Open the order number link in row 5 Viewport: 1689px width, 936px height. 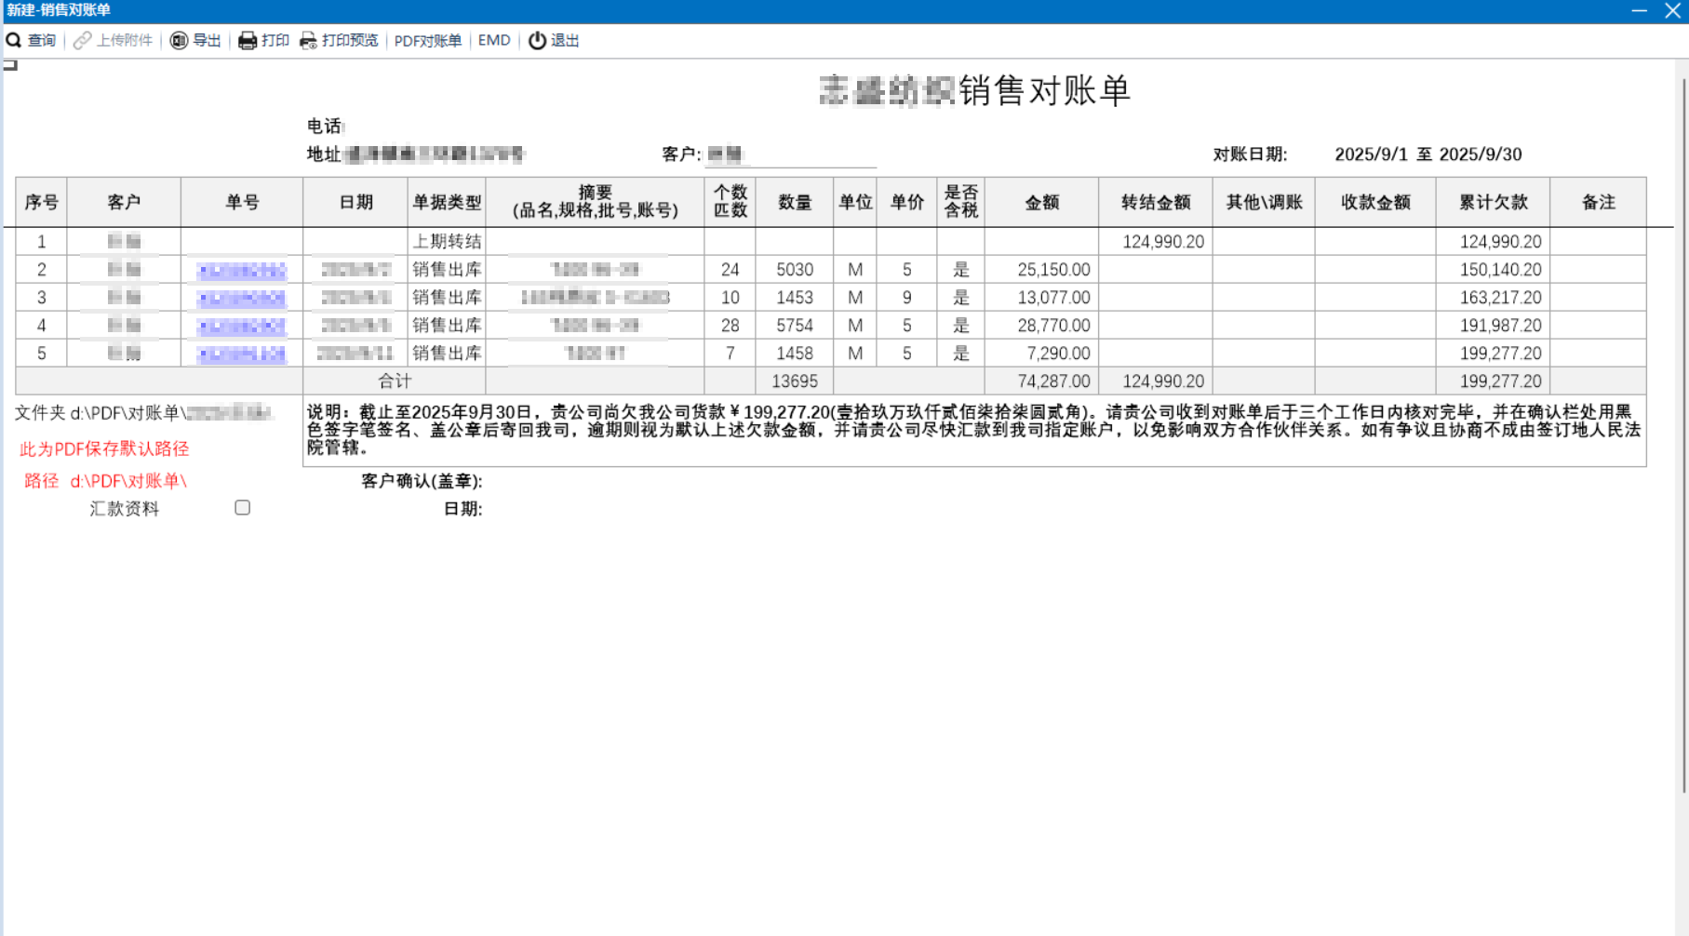click(240, 354)
